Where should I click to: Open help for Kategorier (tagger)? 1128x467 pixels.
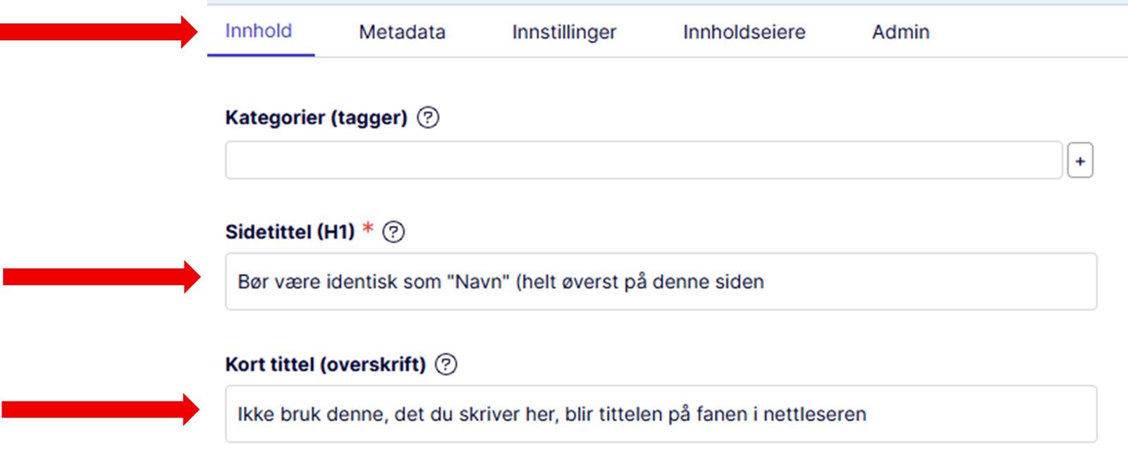click(428, 118)
